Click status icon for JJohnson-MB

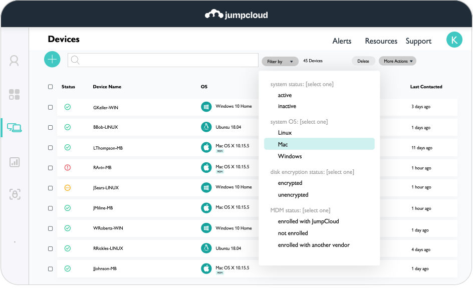pos(68,268)
